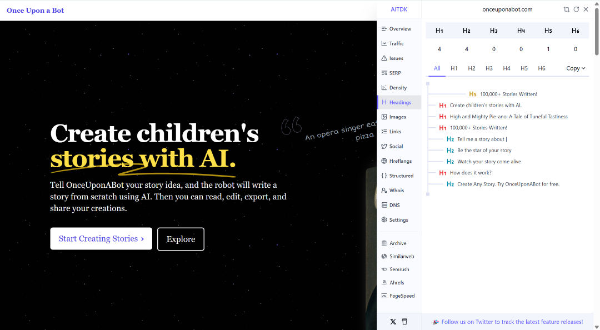Click the crop/screenshot icon in panel header
This screenshot has height=330, width=600.
coord(566,9)
